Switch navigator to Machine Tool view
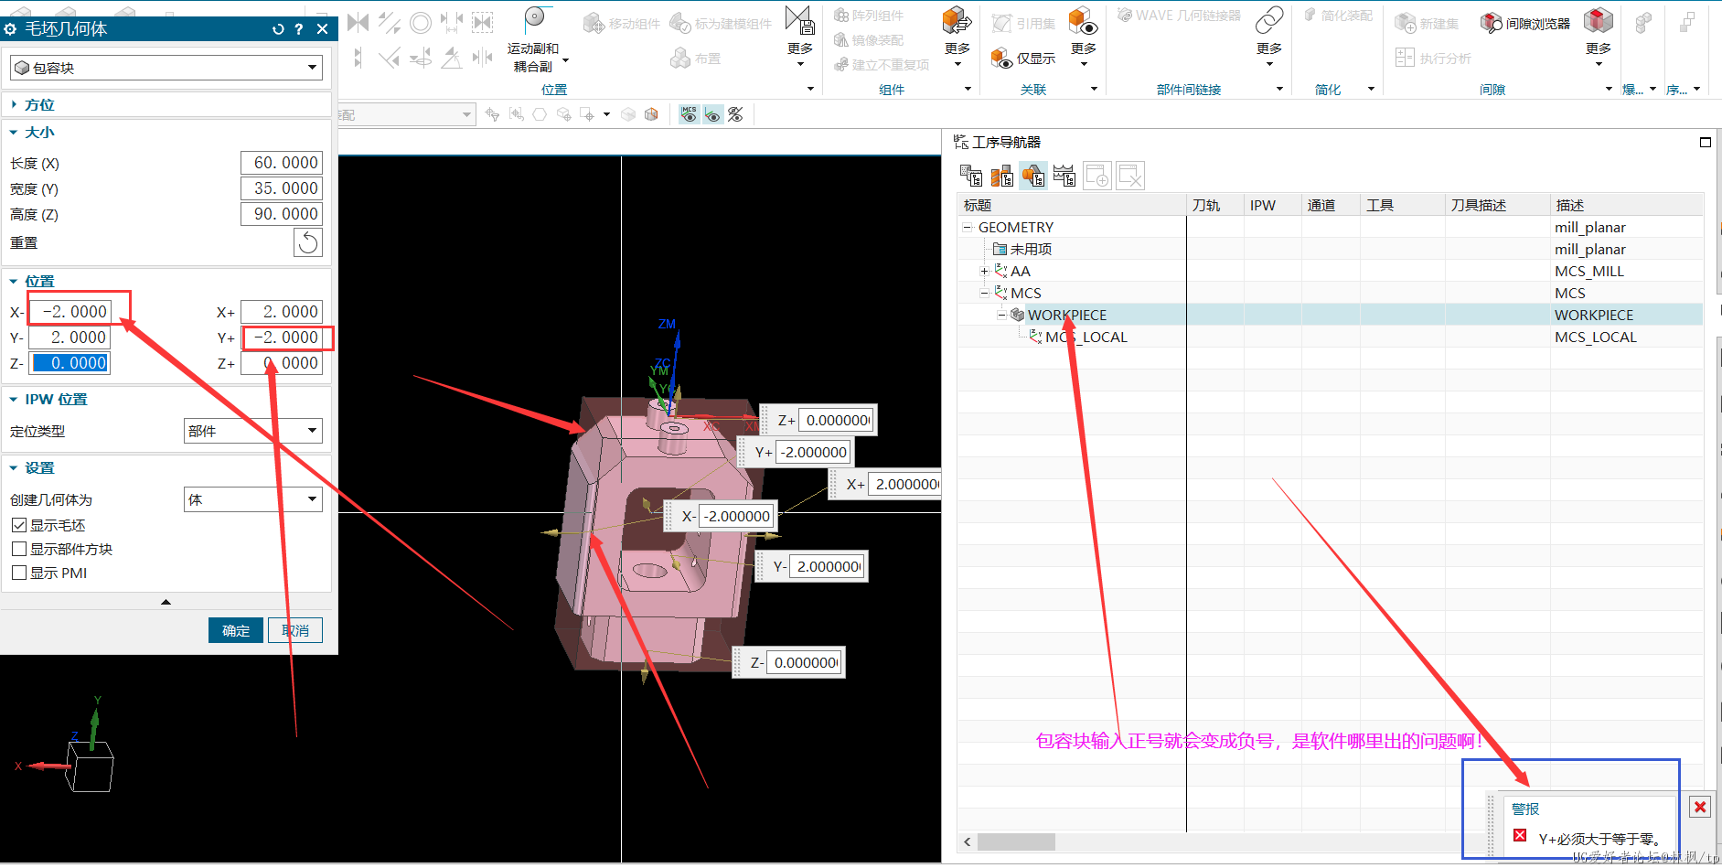 (x=1002, y=176)
